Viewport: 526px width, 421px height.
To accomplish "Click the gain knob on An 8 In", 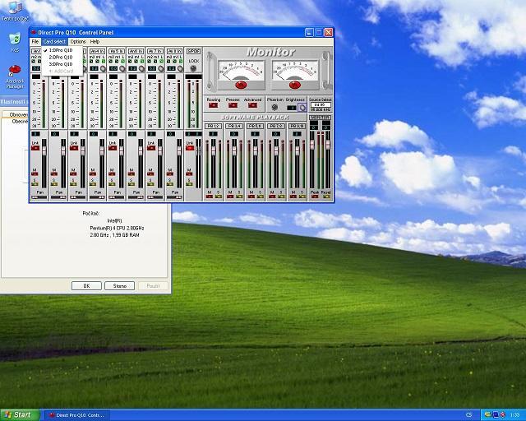I will 180,69.
